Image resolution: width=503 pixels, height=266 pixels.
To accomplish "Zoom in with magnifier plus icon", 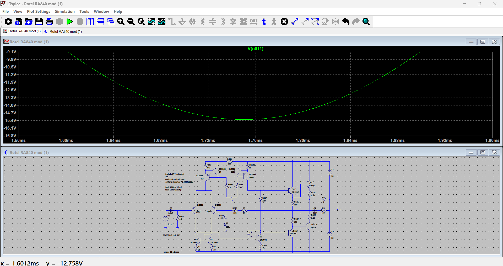I will pyautogui.click(x=121, y=22).
